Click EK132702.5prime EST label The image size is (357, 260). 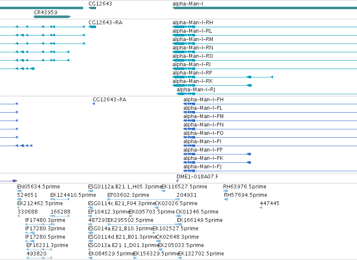click(201, 254)
